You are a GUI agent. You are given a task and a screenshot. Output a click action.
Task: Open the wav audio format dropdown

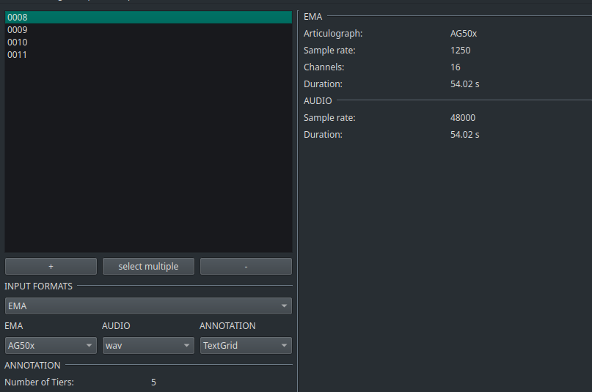pyautogui.click(x=148, y=346)
